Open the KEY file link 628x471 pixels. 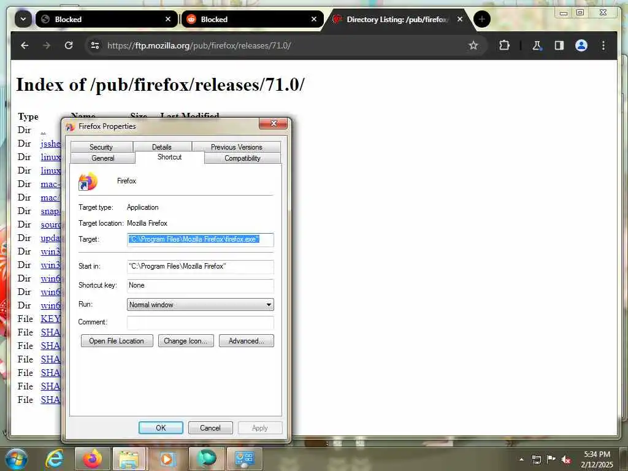tap(50, 319)
